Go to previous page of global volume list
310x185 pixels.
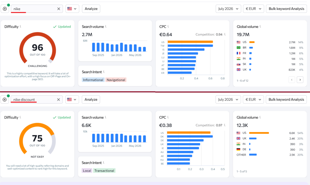coord(292,80)
